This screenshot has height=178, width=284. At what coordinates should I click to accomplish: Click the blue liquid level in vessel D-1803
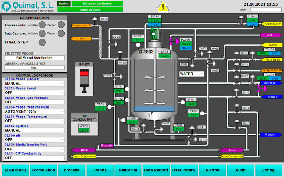[x=154, y=109]
